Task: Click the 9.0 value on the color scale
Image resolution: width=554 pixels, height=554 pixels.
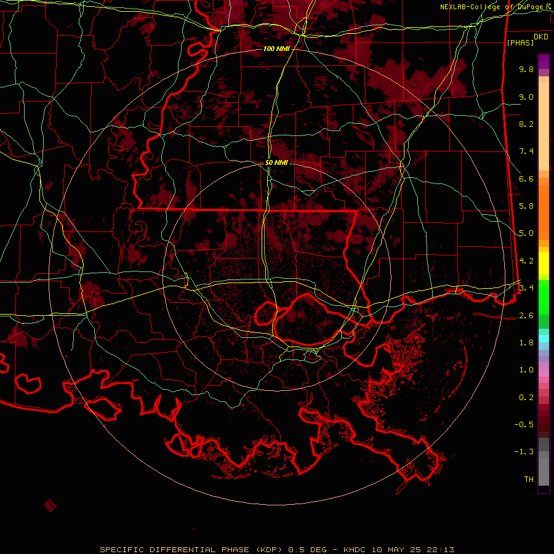Action: [526, 97]
